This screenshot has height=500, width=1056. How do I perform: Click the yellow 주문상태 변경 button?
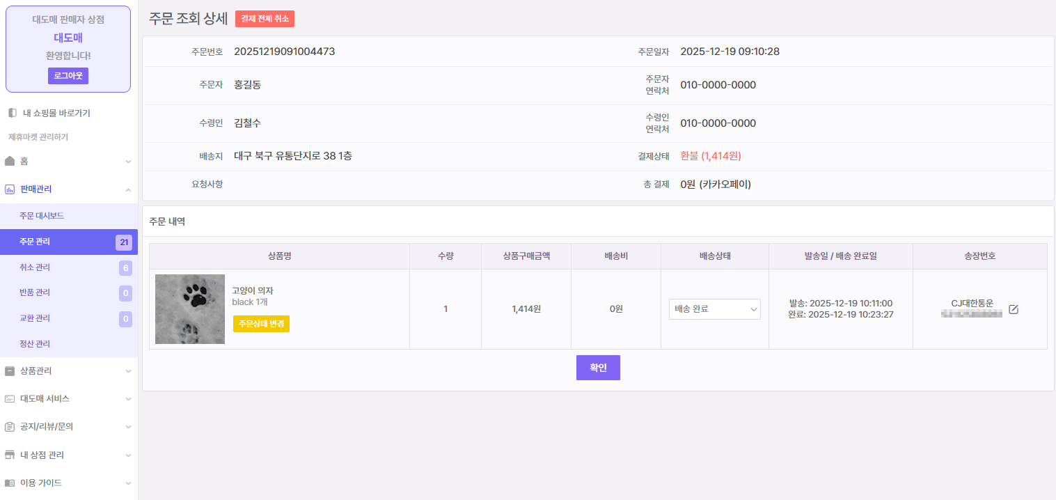click(x=261, y=324)
